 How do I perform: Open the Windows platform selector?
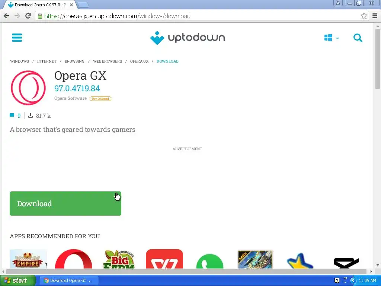(332, 38)
